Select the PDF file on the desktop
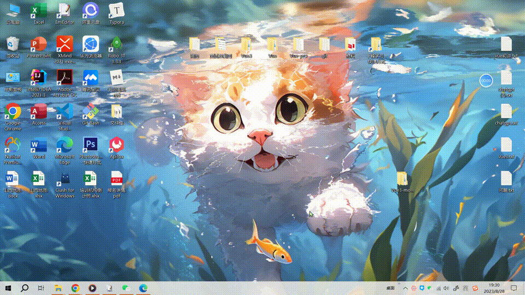The height and width of the screenshot is (295, 525). (x=116, y=184)
